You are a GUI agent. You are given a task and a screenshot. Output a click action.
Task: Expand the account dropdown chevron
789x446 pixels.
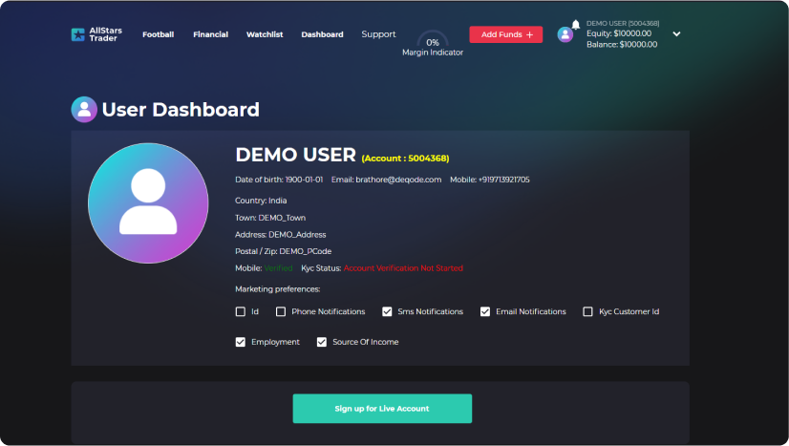[x=676, y=34]
